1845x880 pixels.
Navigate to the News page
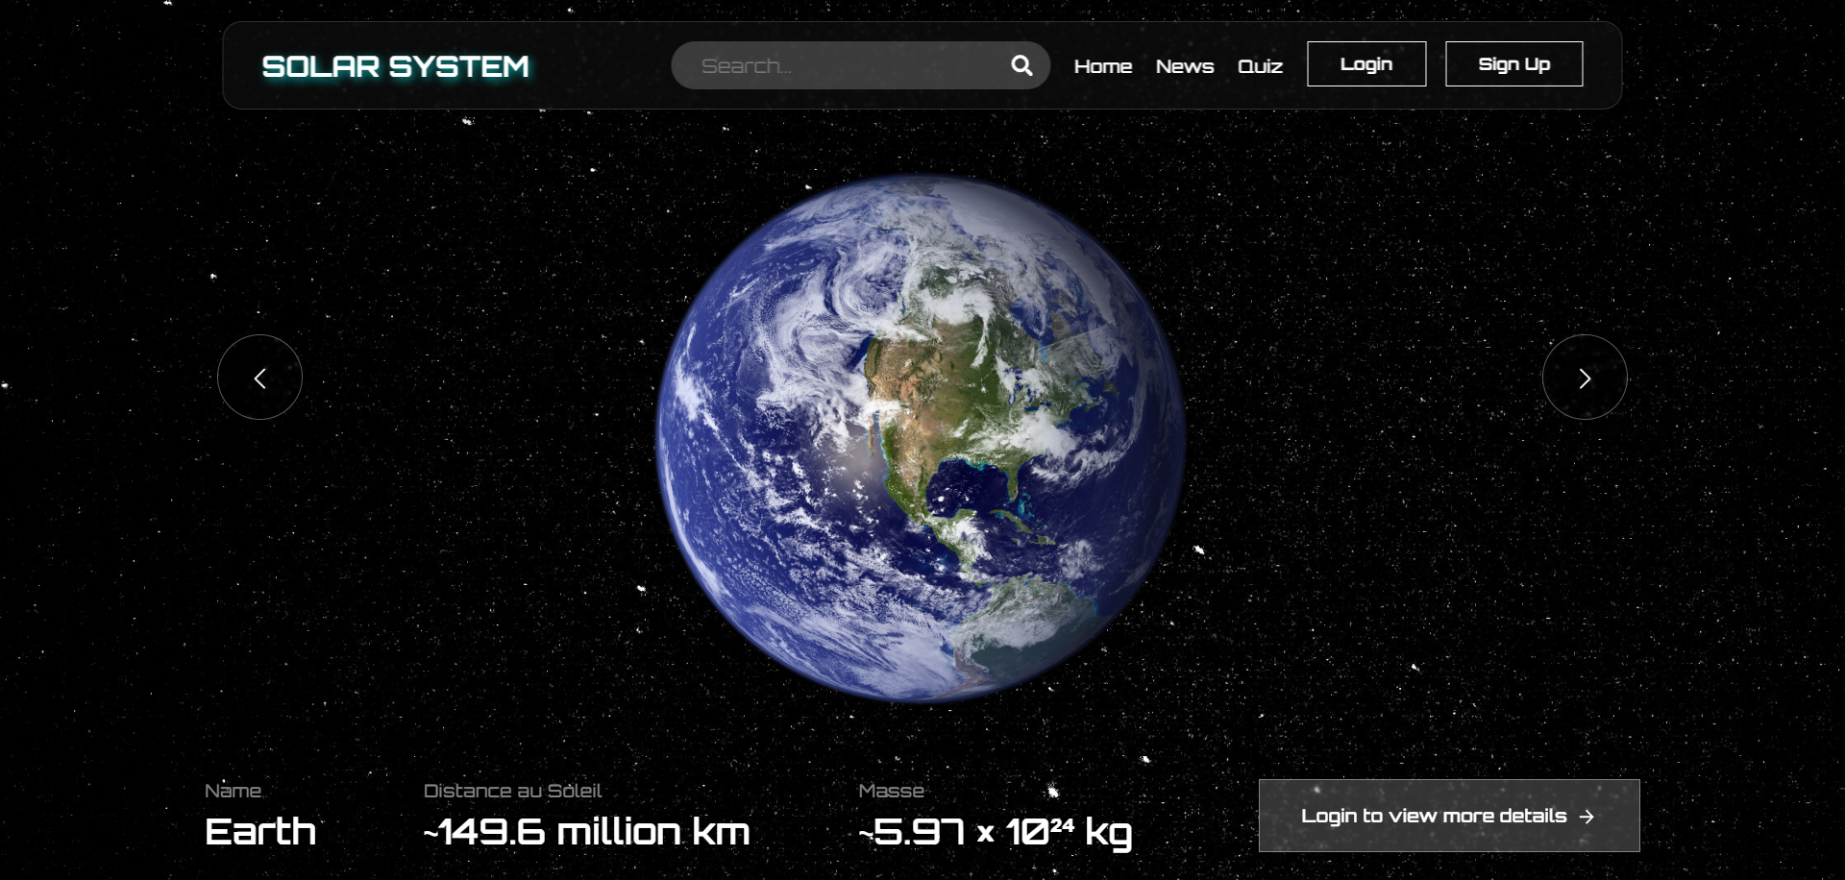point(1184,66)
